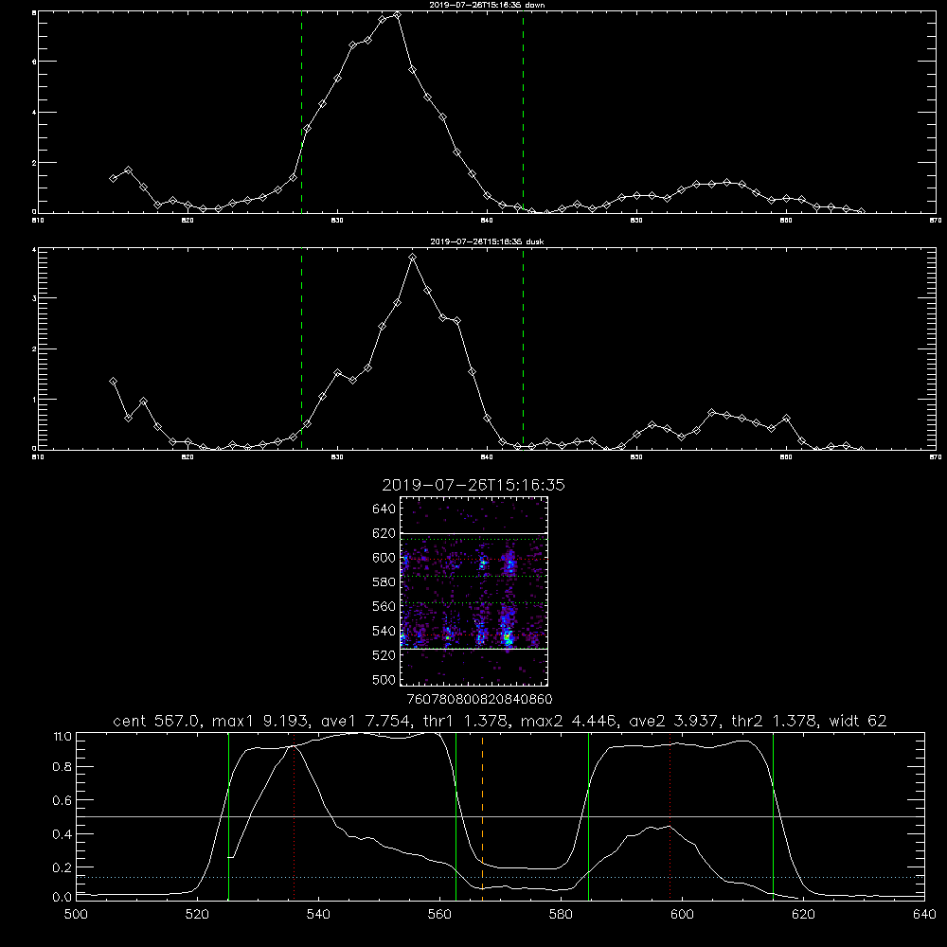Click the first diamond data point of the dusk curve

click(113, 381)
